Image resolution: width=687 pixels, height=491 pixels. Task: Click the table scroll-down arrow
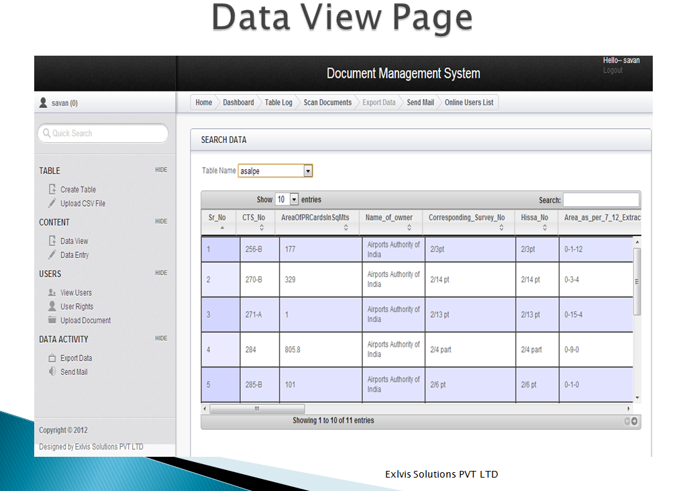pyautogui.click(x=637, y=398)
